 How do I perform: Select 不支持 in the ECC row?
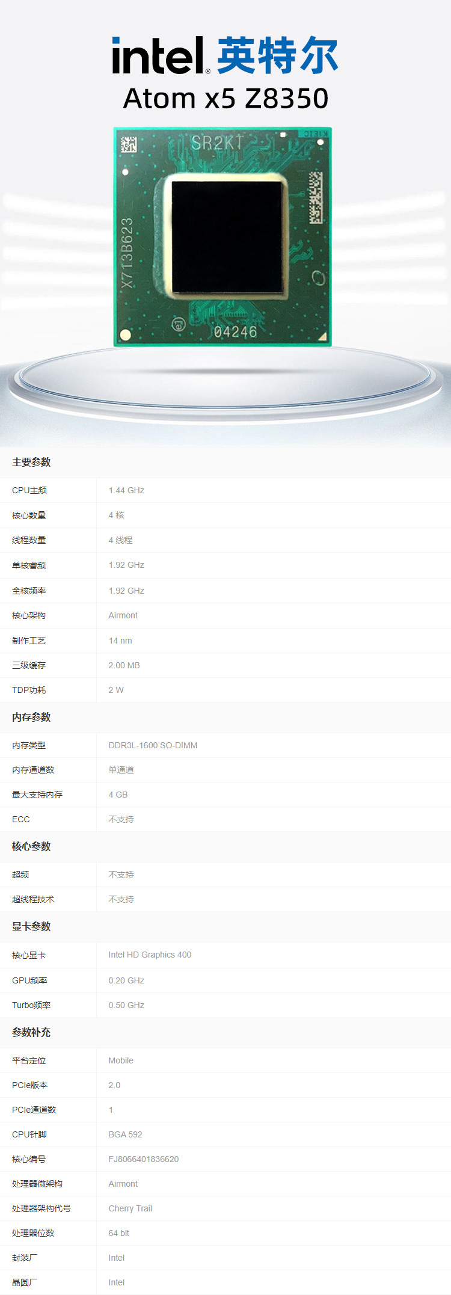tap(121, 819)
